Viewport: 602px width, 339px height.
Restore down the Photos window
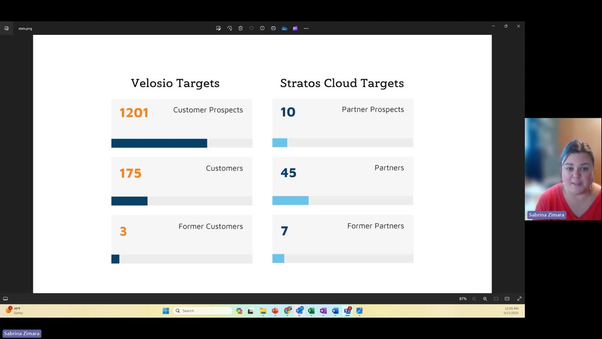click(506, 26)
